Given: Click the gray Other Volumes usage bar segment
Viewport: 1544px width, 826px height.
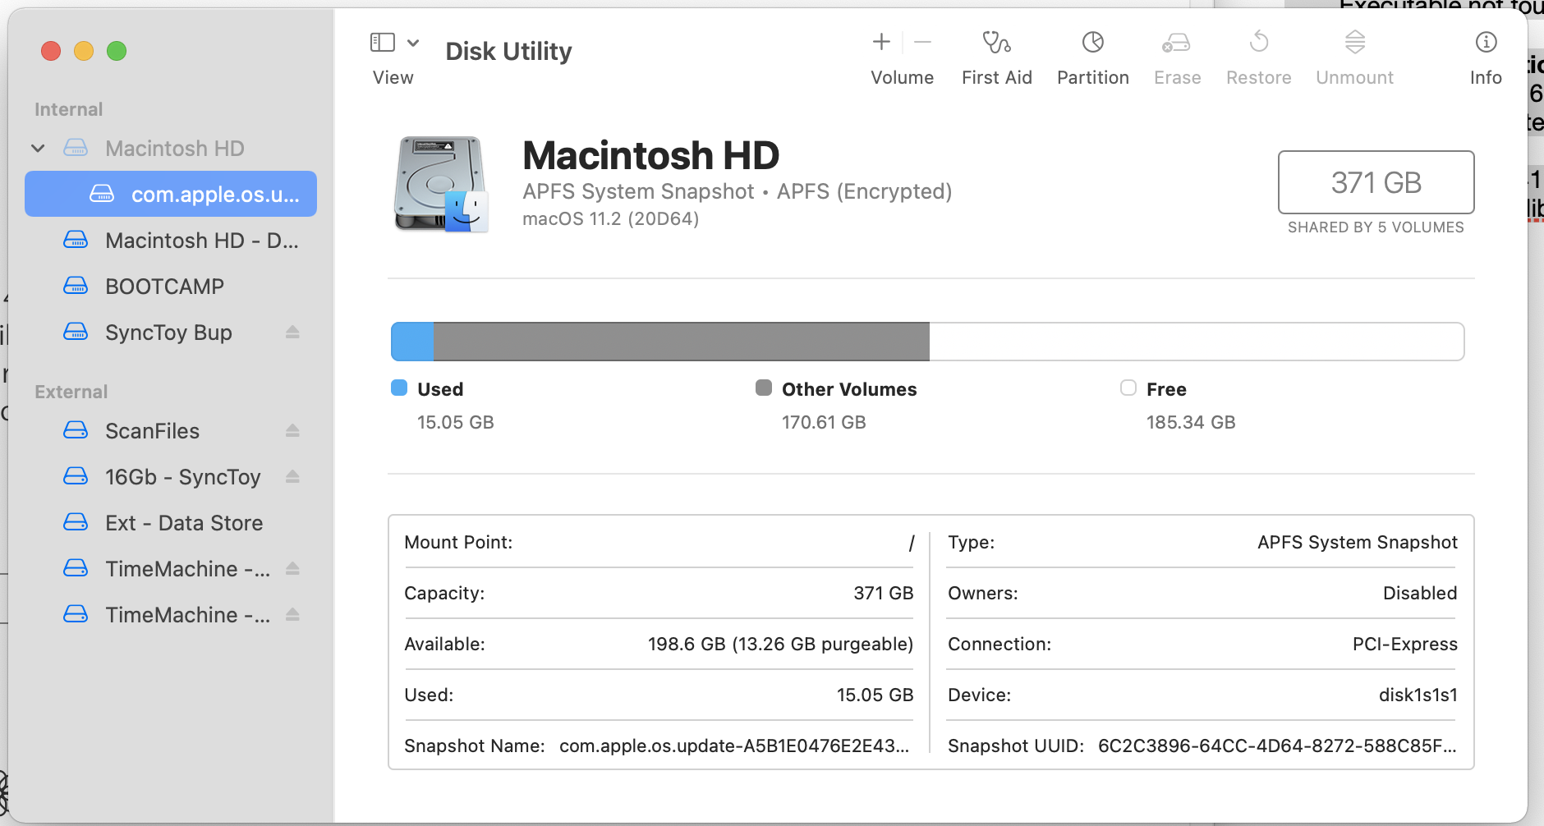Looking at the screenshot, I should [682, 342].
